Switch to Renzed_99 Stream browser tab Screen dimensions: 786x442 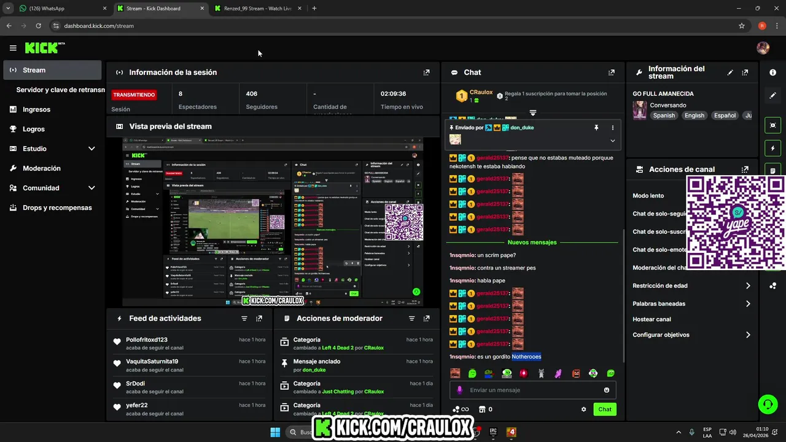[x=257, y=9]
